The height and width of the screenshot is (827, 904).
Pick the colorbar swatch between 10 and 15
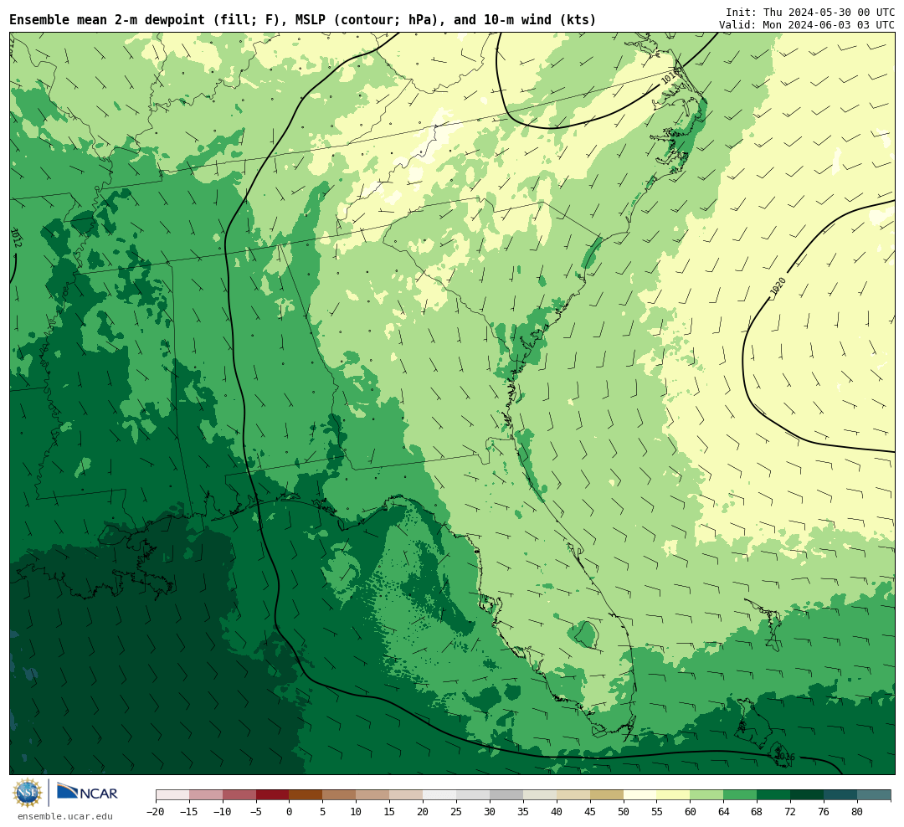point(373,795)
